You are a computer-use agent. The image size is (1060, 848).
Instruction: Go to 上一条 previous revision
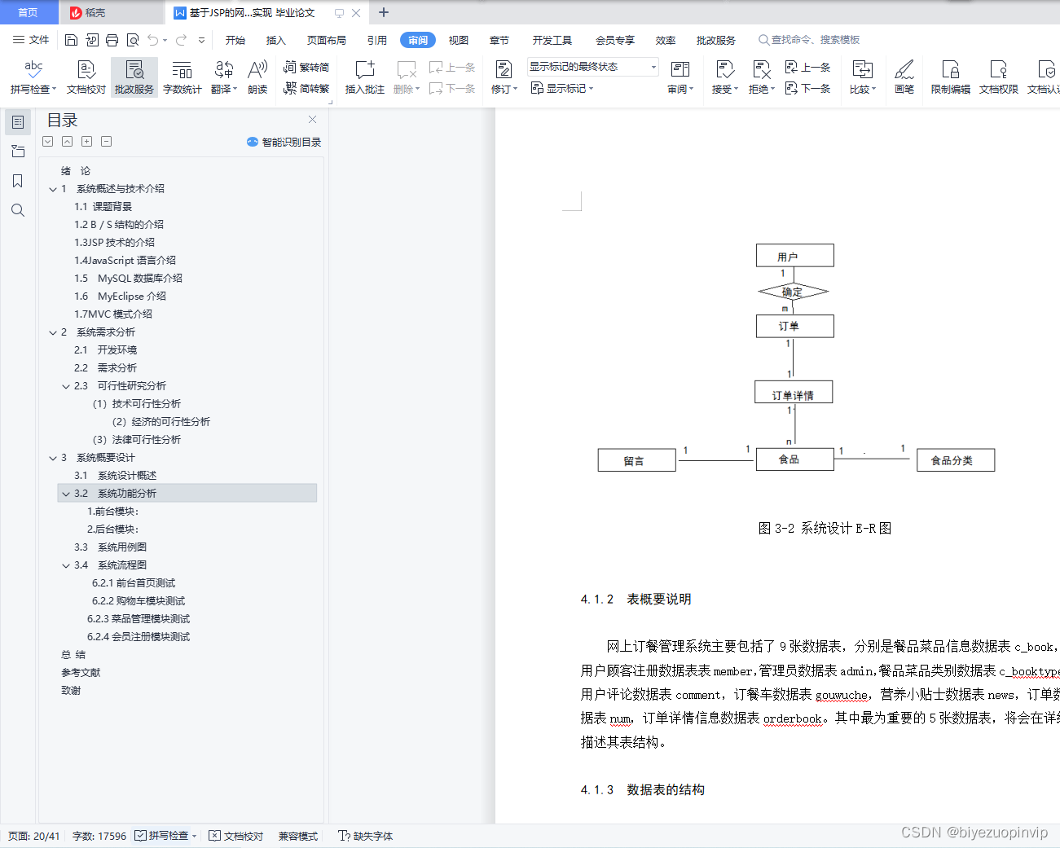807,67
